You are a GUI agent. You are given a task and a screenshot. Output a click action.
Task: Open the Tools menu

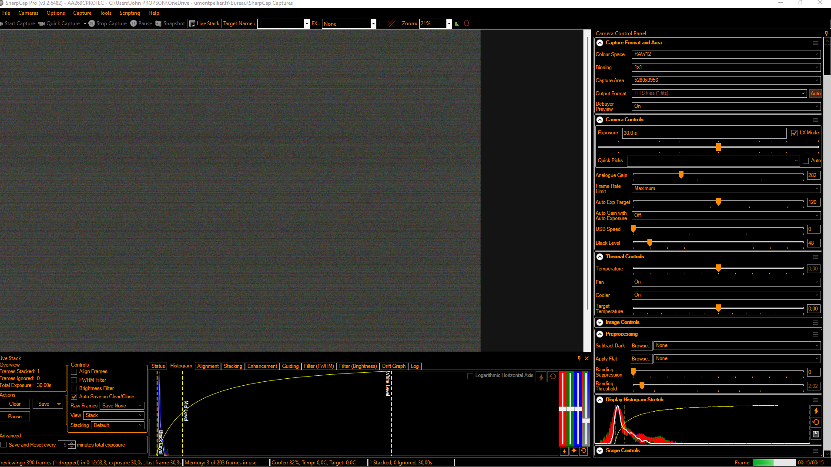[x=106, y=13]
